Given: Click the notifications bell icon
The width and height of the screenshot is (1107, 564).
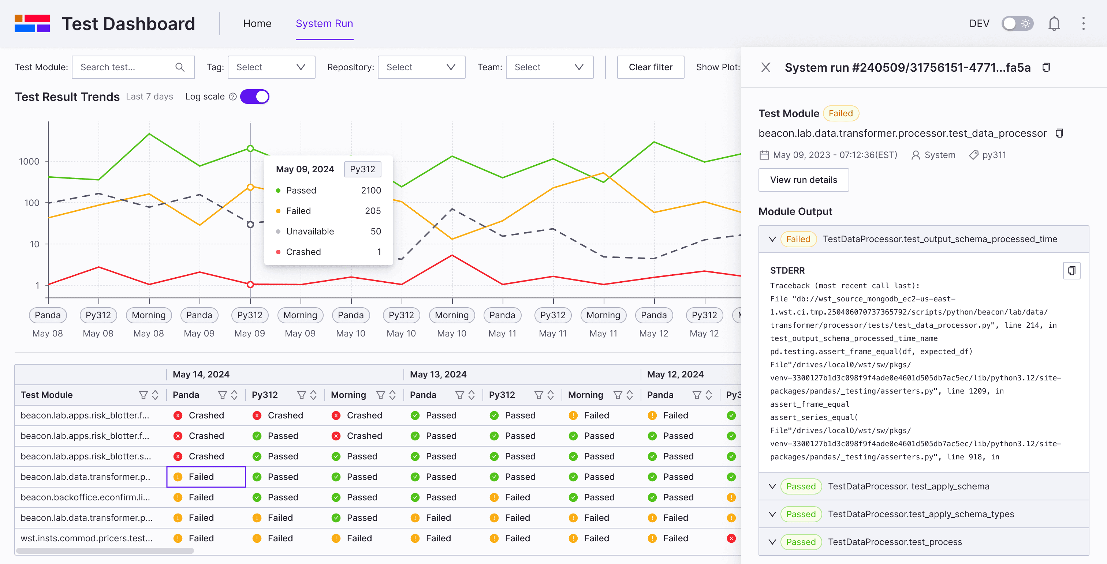Looking at the screenshot, I should click(1054, 24).
